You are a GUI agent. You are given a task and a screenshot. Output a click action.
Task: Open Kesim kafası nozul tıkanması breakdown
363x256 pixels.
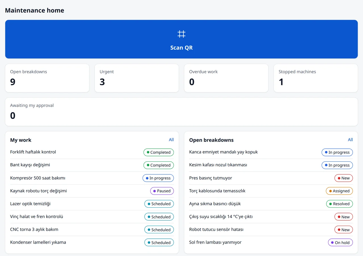pos(271,165)
